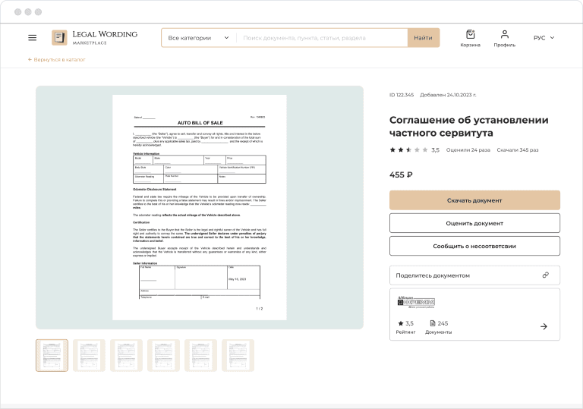Click the Найти search button
The image size is (583, 409).
pos(423,38)
